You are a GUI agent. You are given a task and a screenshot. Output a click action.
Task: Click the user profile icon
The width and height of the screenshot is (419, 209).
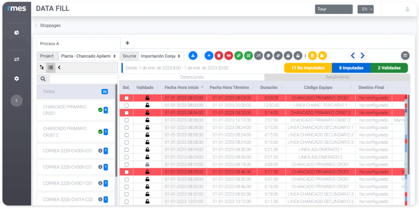coord(408,9)
